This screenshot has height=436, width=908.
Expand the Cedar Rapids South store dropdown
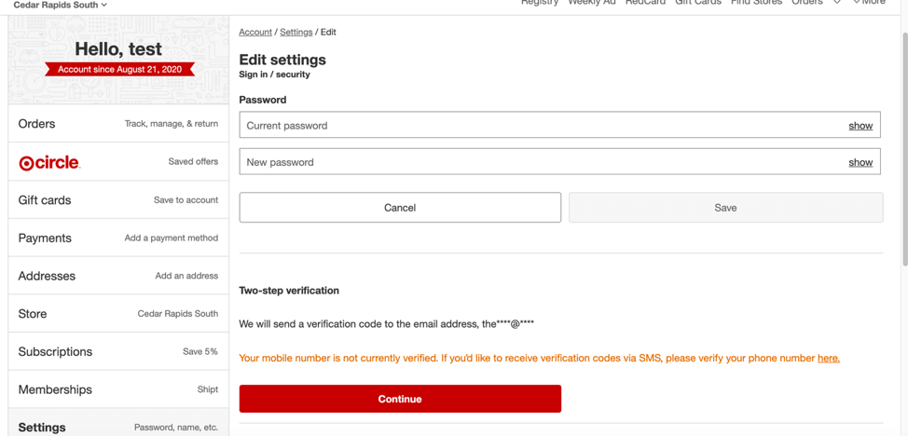[61, 5]
